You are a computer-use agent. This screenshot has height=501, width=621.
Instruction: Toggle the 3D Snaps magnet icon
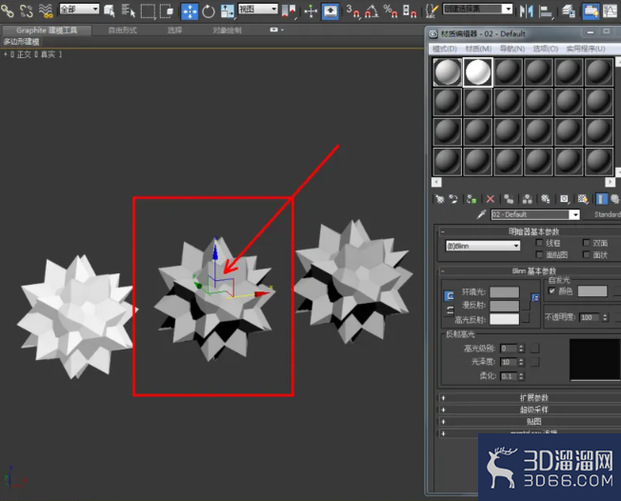coord(352,11)
